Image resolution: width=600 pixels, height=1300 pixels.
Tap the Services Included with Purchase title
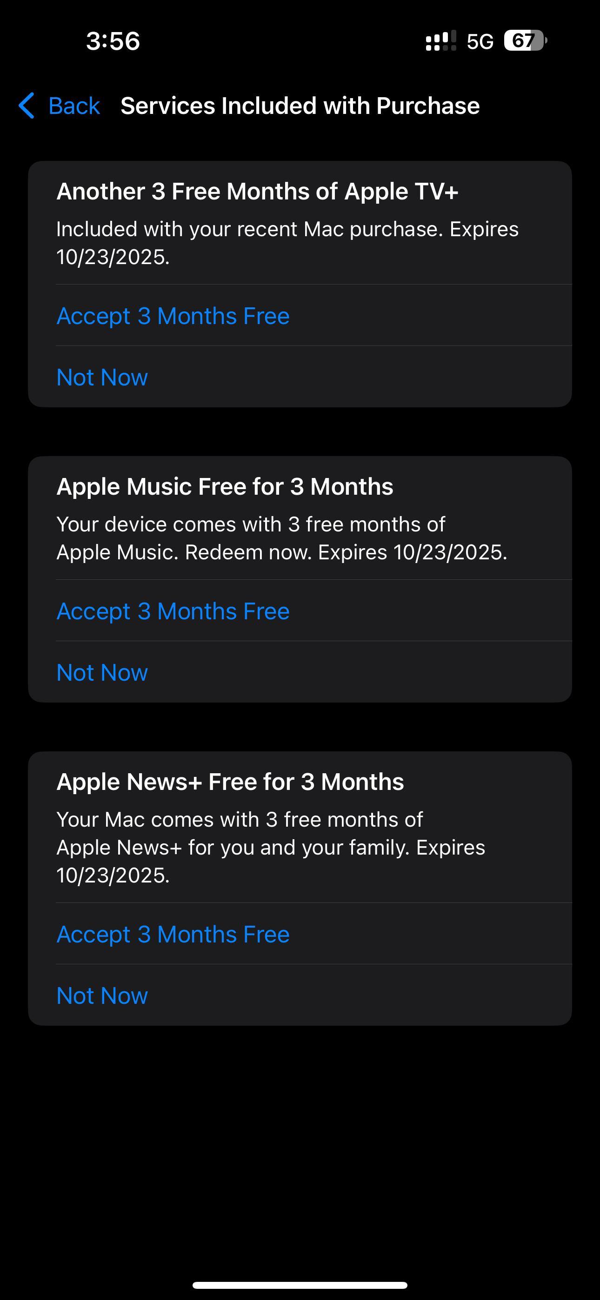(x=300, y=106)
